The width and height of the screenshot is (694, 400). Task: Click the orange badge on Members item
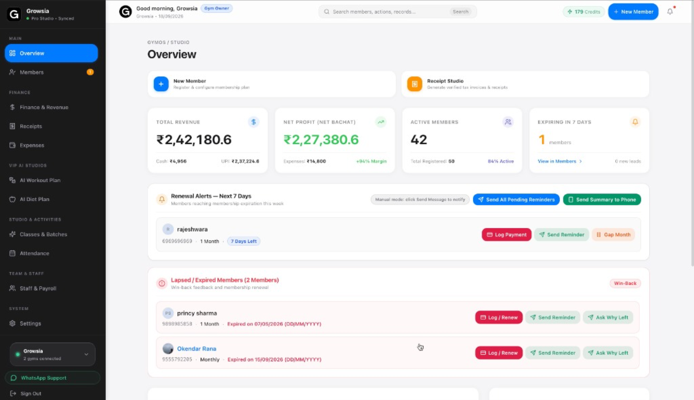(90, 72)
